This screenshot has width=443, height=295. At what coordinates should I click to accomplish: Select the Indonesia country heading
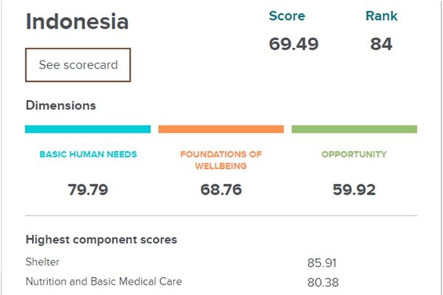(77, 21)
